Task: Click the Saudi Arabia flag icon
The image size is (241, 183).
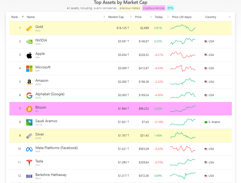Action: pyautogui.click(x=206, y=122)
